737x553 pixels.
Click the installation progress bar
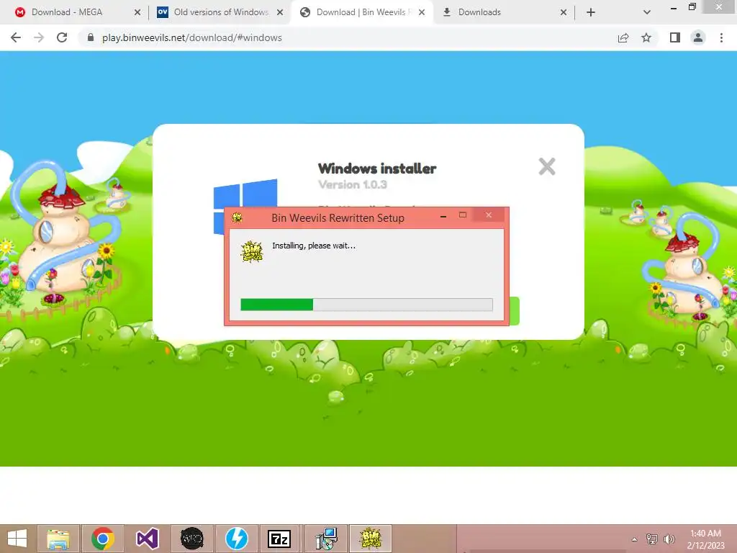(366, 305)
